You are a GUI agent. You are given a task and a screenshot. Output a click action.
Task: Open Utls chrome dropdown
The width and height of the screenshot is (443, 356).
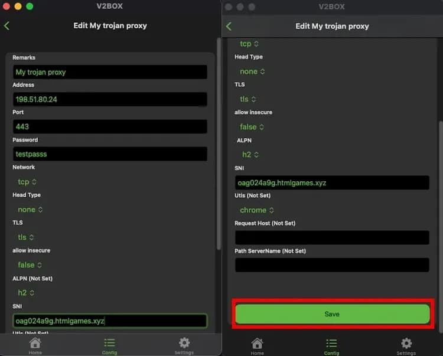click(x=257, y=210)
